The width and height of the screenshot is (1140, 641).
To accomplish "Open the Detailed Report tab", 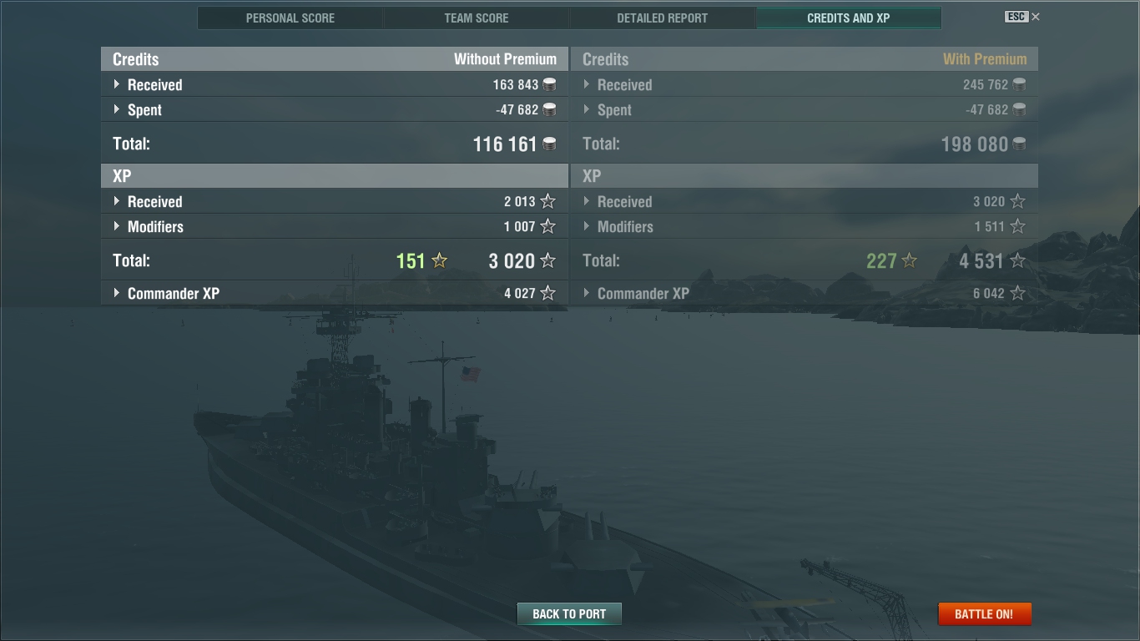I will pyautogui.click(x=663, y=18).
